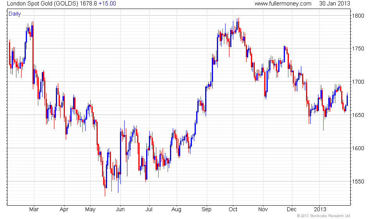
Task: Click the 1800 price axis label
Action: tap(358, 16)
